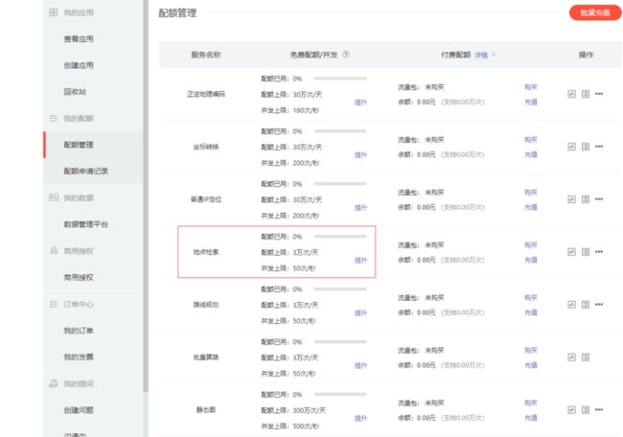Click the 服务名称 column header
This screenshot has height=437, width=623.
coord(206,55)
